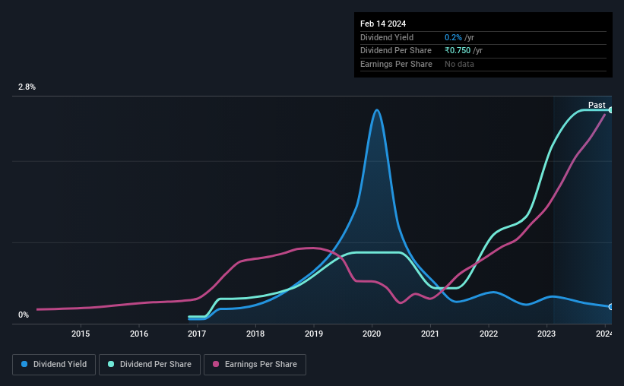Click the 2016 x-axis label
The image size is (624, 386).
pos(139,334)
